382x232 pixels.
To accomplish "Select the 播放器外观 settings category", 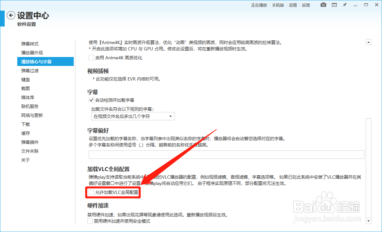I will click(45, 53).
